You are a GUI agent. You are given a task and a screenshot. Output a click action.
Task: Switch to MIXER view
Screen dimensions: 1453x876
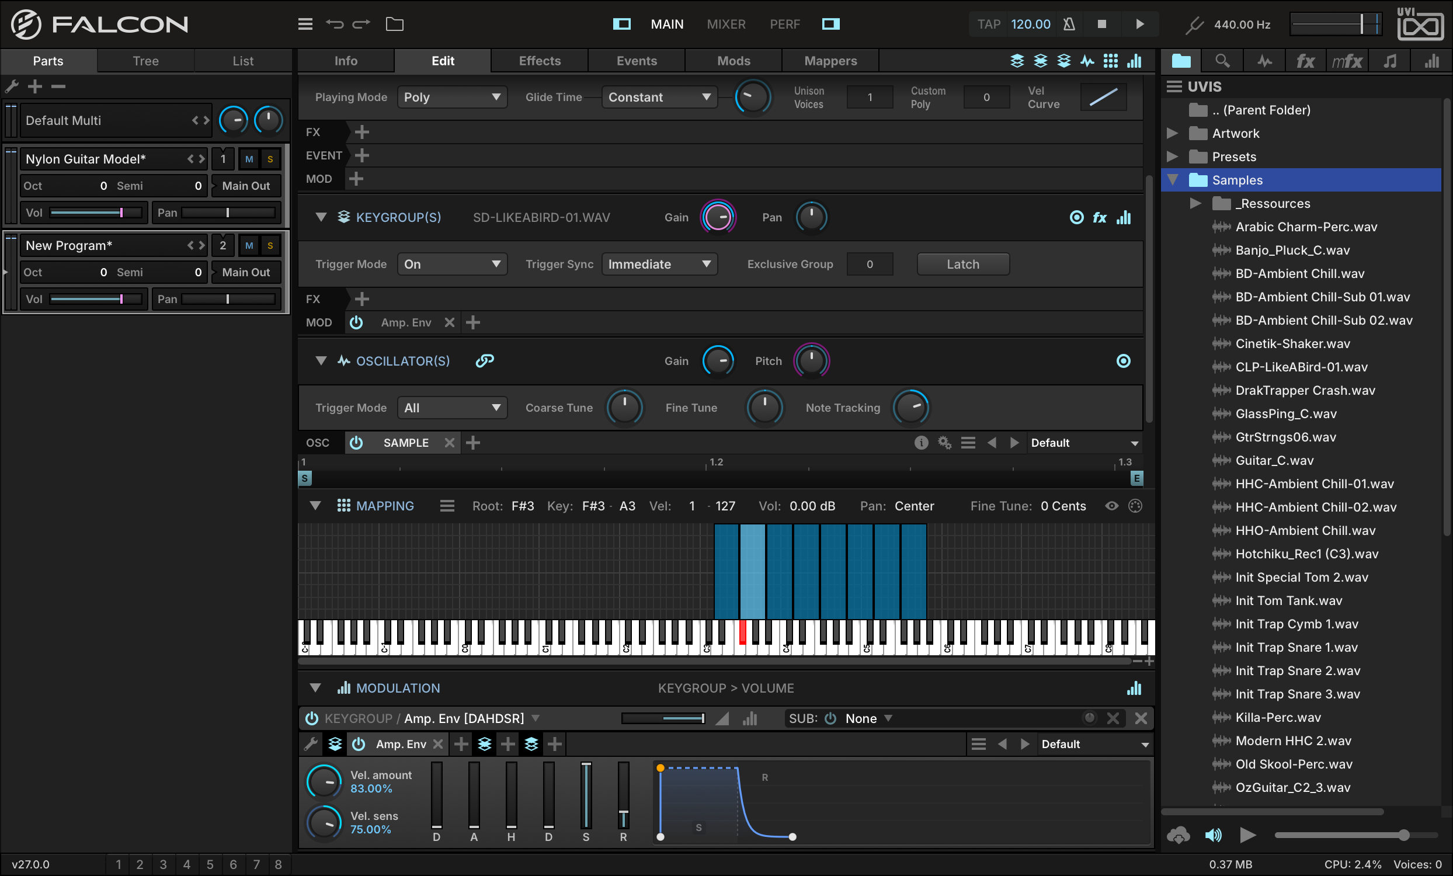(726, 24)
